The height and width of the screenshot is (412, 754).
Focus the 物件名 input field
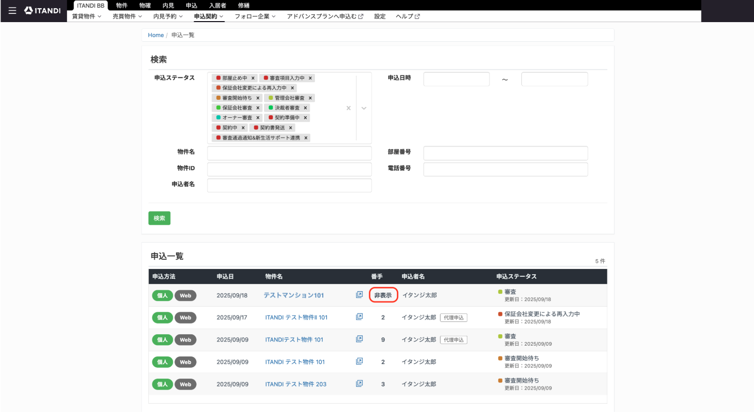pyautogui.click(x=289, y=153)
